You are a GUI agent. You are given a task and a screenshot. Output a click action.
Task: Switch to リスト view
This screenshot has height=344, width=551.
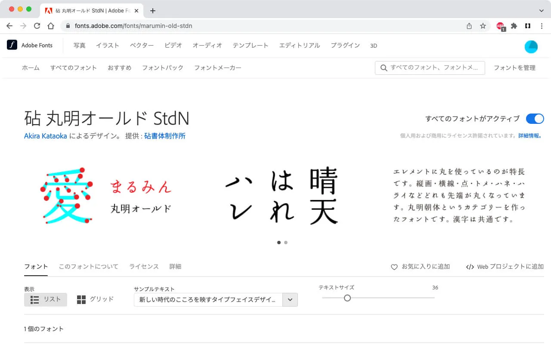click(x=46, y=299)
